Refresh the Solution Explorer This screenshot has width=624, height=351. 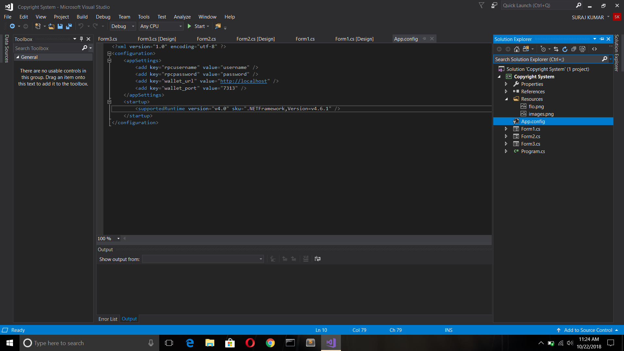coord(565,49)
